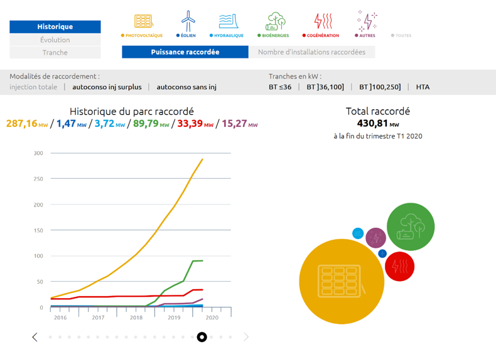Switch to the Évolution tab

55,40
